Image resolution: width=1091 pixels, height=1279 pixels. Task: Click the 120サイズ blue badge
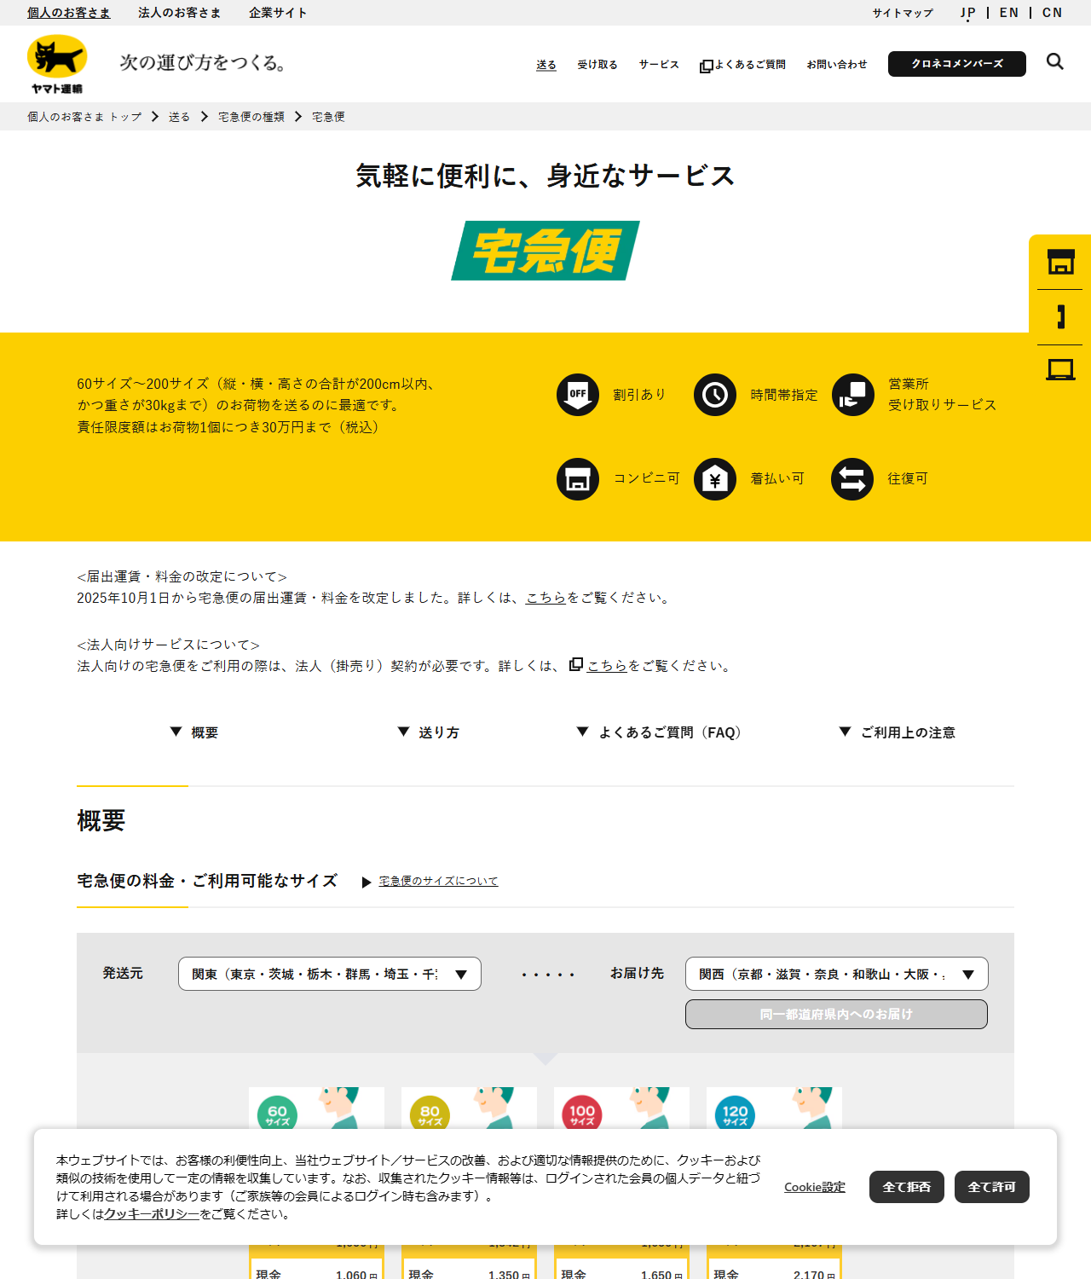pyautogui.click(x=735, y=1114)
